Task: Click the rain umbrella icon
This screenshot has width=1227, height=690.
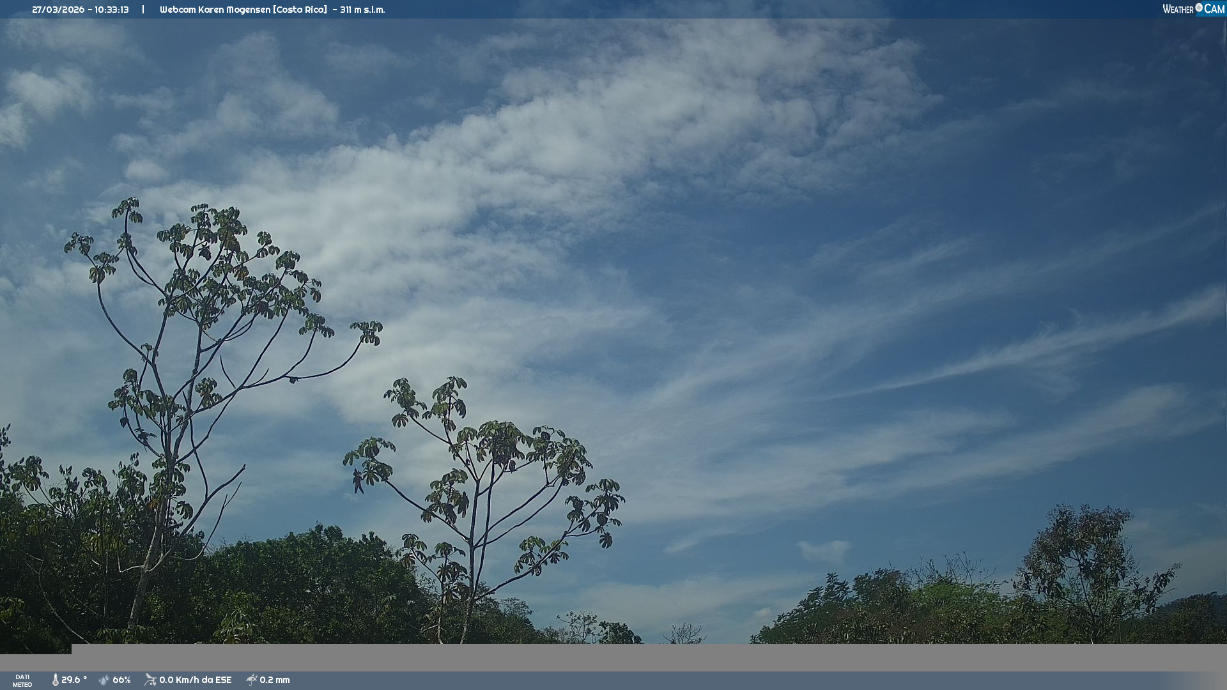Action: [251, 680]
